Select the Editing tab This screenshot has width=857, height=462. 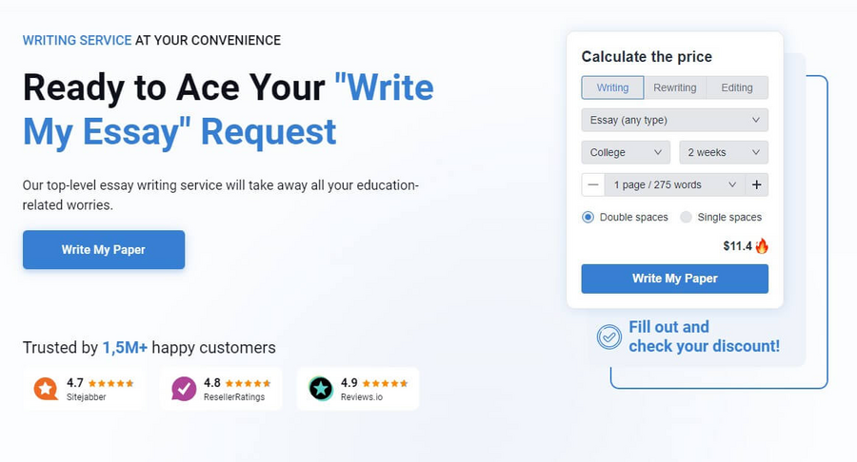coord(737,87)
